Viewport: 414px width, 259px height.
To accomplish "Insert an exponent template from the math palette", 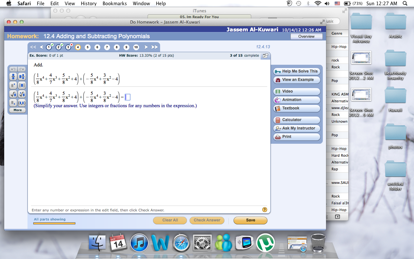I will 13,85.
